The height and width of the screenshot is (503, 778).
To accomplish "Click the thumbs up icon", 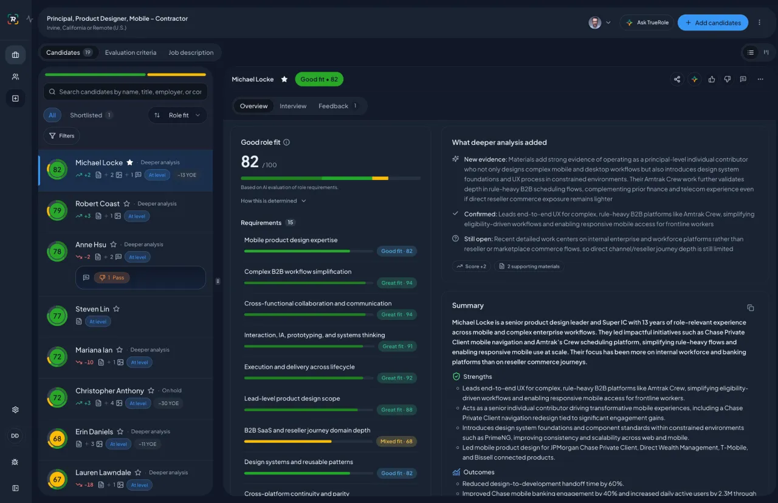I will (x=712, y=79).
